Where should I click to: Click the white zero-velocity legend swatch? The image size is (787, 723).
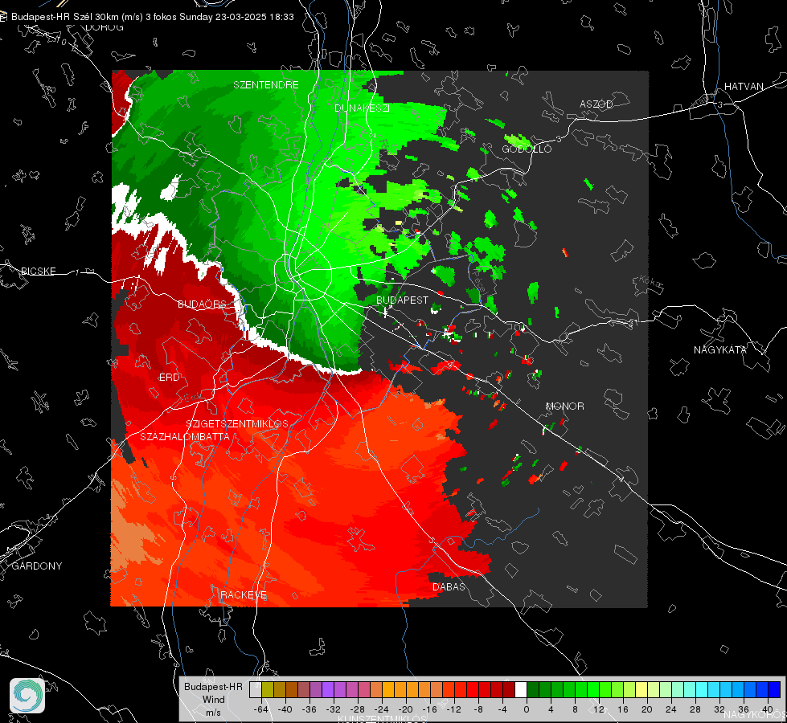coord(521,690)
